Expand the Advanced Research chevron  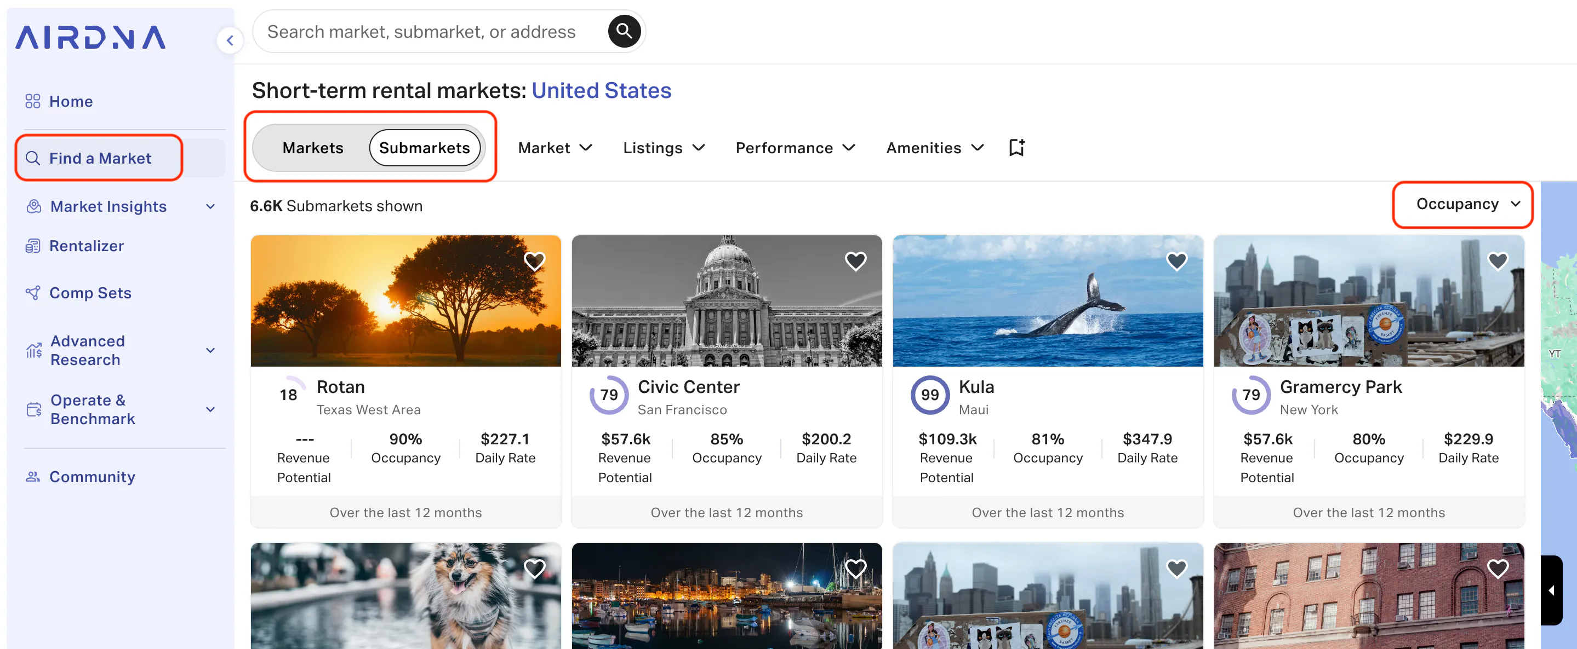[x=210, y=350]
